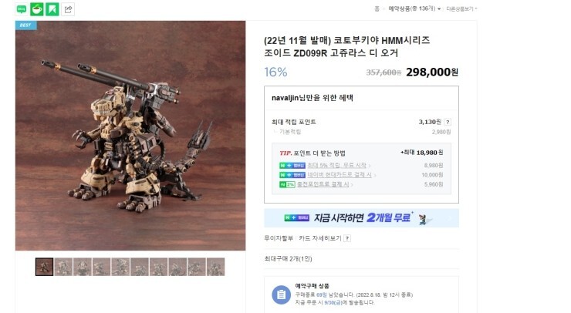Share to Naver Blog icon
The width and height of the screenshot is (571, 313).
point(22,9)
